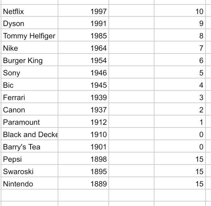The width and height of the screenshot is (211, 206).
Task: Click the cell with year 1997
Action: pos(83,11)
